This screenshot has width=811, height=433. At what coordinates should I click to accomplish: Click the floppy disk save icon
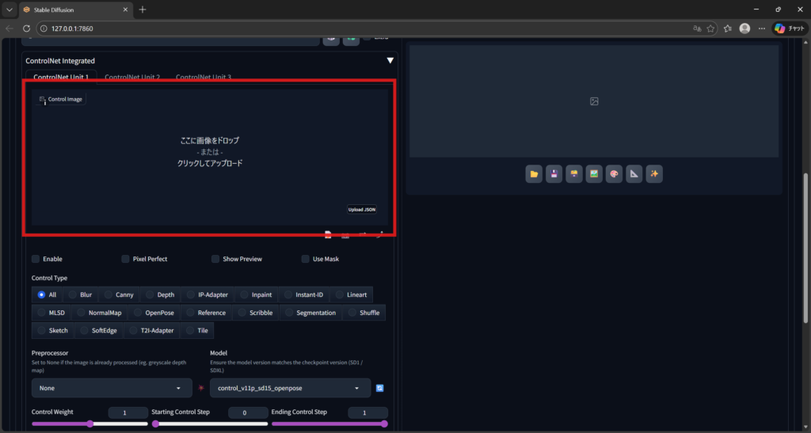click(x=554, y=174)
